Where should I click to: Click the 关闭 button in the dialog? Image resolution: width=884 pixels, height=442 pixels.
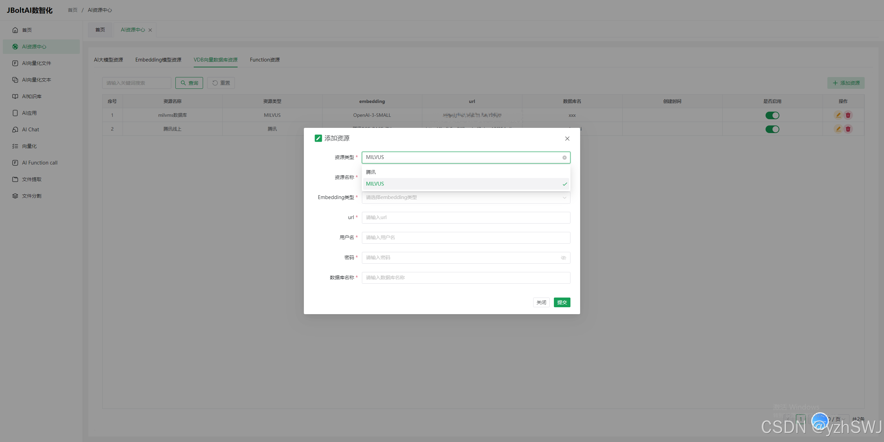pyautogui.click(x=541, y=302)
